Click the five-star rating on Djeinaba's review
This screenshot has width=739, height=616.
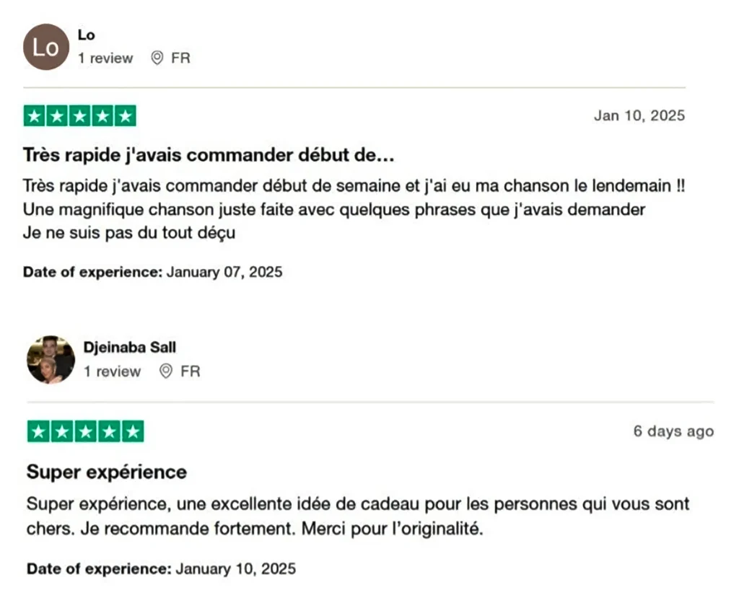[85, 431]
